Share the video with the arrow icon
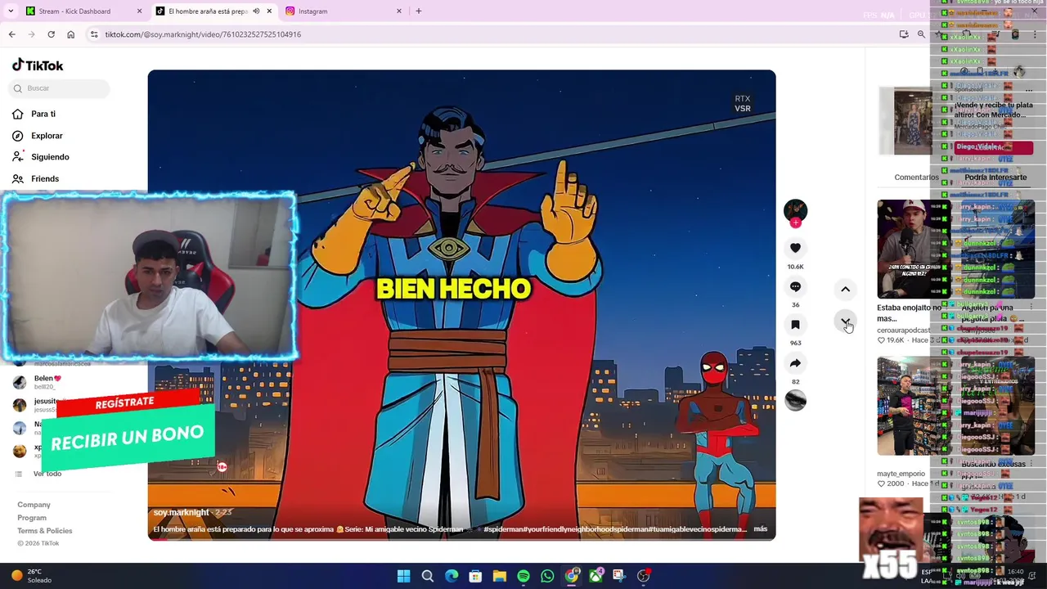This screenshot has width=1047, height=589. [795, 363]
